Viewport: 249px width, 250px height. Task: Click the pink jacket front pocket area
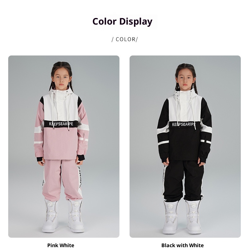(x=60, y=143)
